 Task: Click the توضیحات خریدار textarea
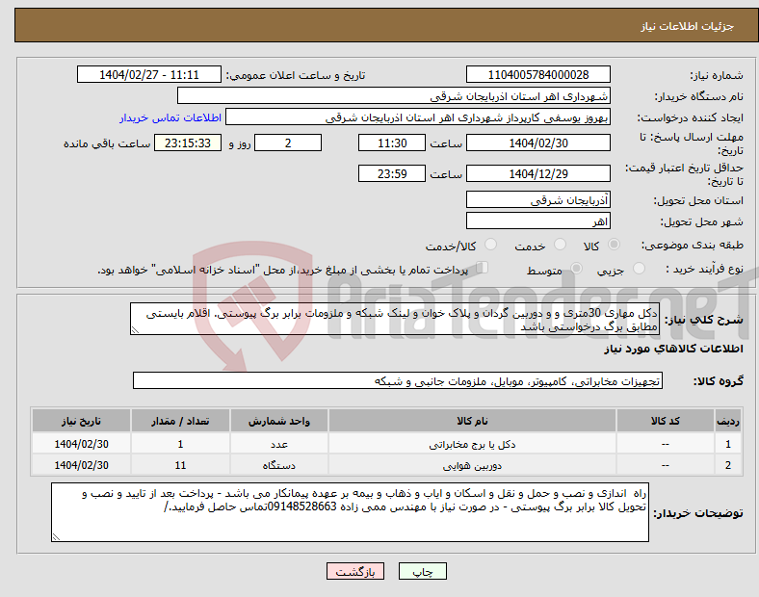(x=350, y=512)
